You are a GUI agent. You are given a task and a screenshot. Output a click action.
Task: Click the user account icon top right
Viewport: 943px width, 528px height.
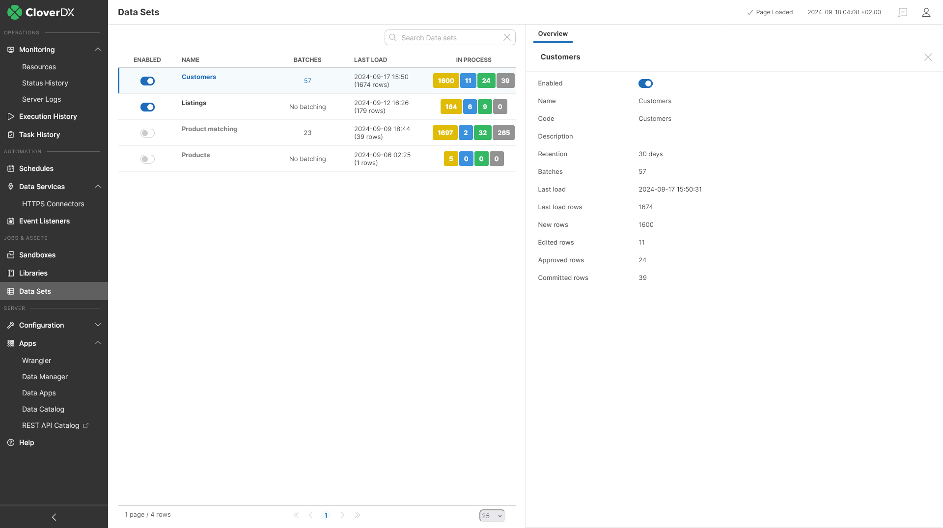pyautogui.click(x=926, y=12)
